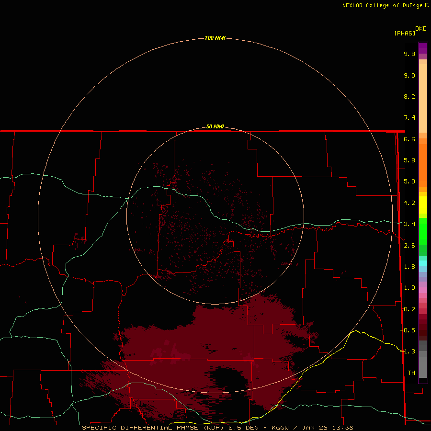Screen dimensions: 431x431
Task: Click the TH threshold label on the legend
Action: [x=411, y=373]
